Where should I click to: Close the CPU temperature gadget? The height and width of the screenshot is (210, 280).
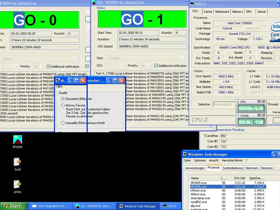(264, 101)
